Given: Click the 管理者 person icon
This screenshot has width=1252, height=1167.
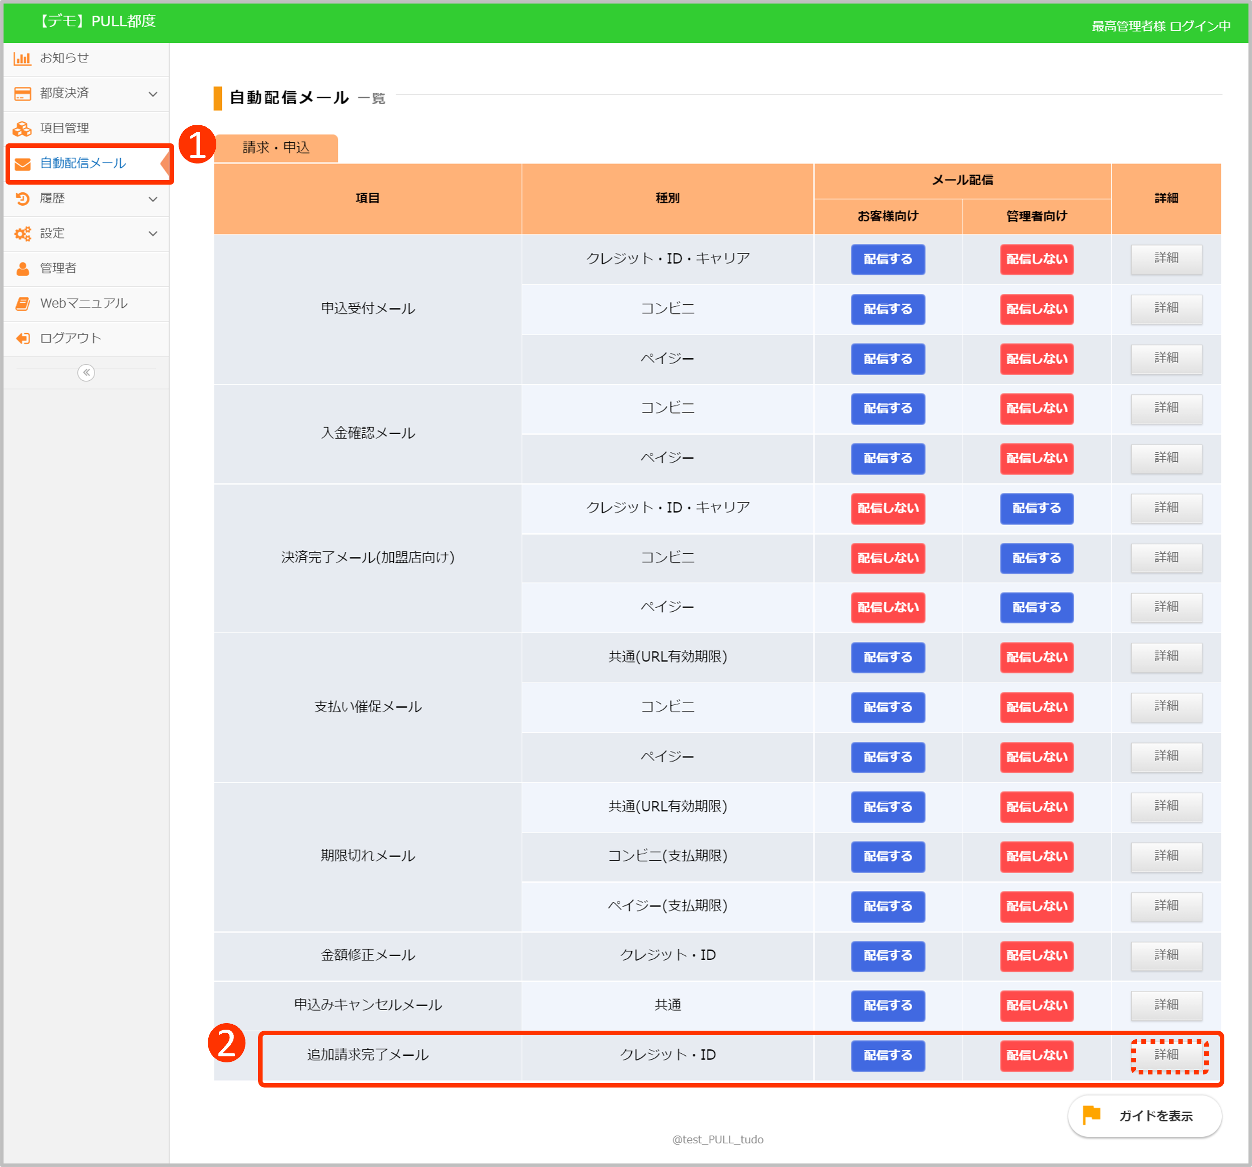Looking at the screenshot, I should point(23,269).
